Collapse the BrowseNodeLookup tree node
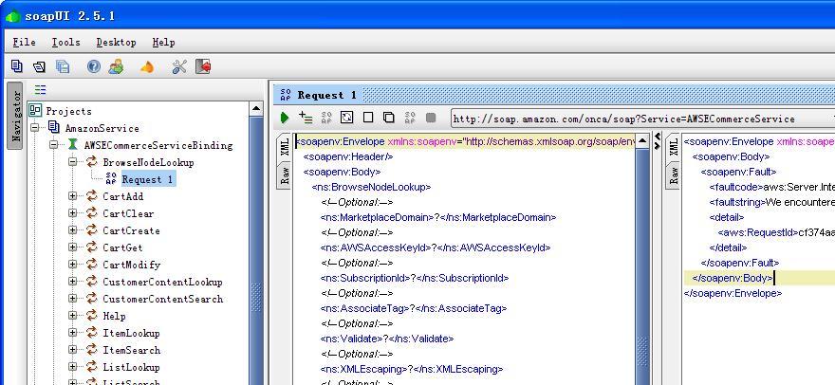The height and width of the screenshot is (385, 835). 73,162
